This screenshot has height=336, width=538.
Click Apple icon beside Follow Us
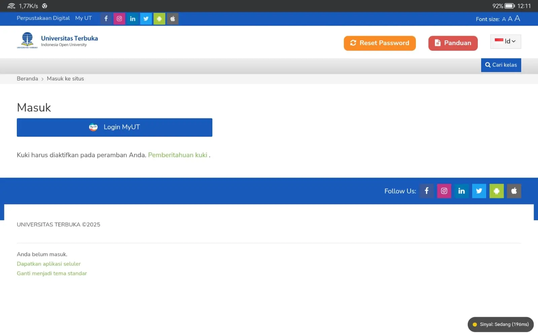(x=514, y=191)
